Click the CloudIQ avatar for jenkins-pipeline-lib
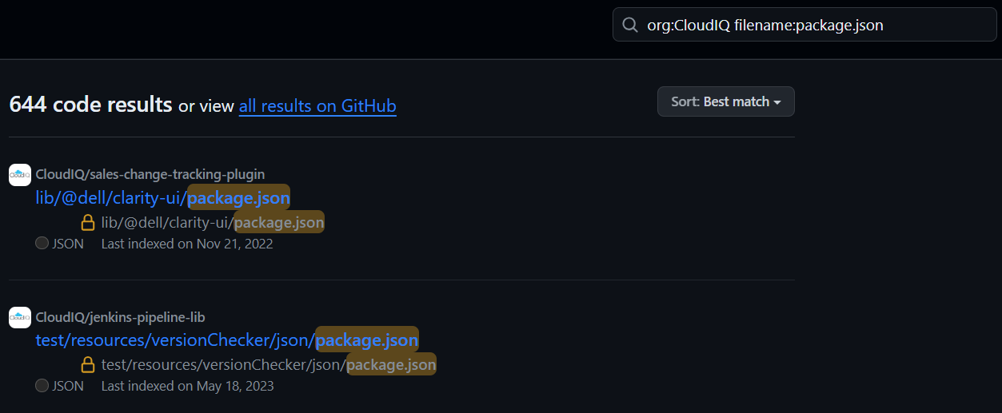The height and width of the screenshot is (413, 1002). 20,318
